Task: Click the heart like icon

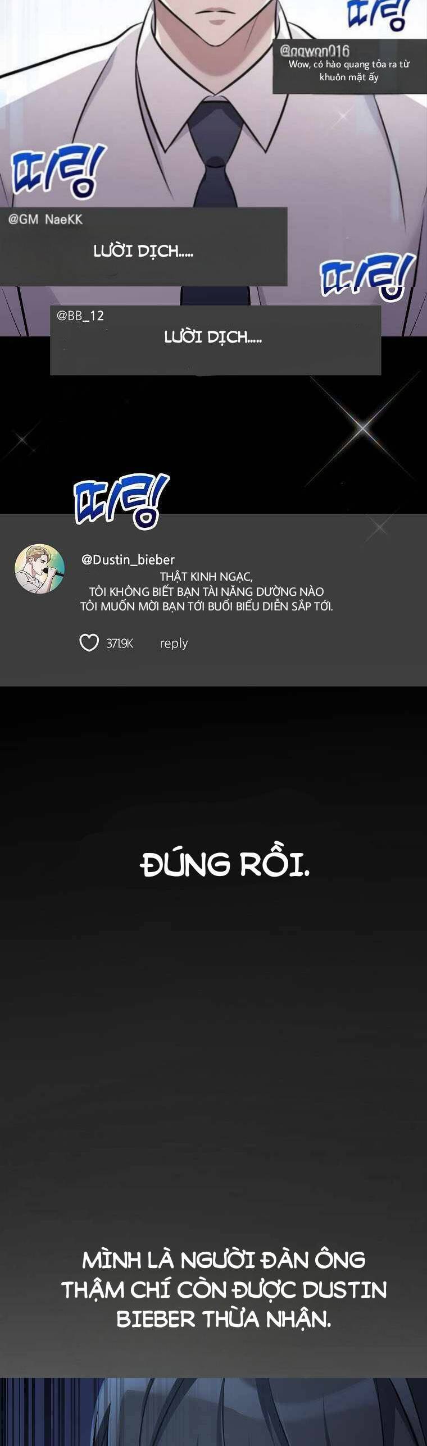Action: tap(89, 642)
